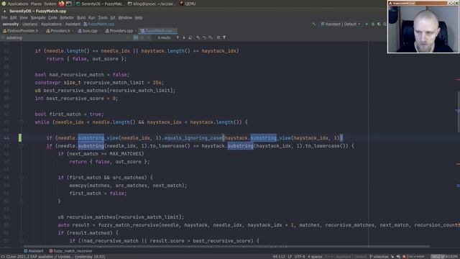Open the 4 spaces indent selector
The height and width of the screenshot is (259, 460).
coord(315,257)
